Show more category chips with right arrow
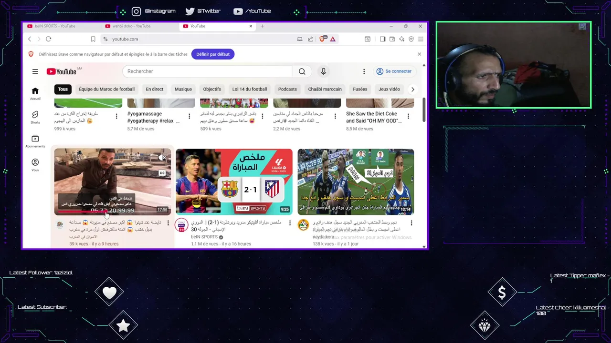The height and width of the screenshot is (343, 611). point(413,89)
